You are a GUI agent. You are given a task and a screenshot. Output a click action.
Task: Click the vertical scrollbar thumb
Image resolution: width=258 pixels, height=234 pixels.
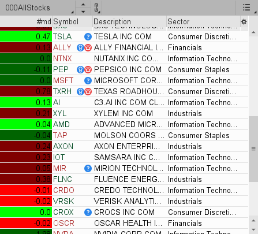pyautogui.click(x=253, y=149)
